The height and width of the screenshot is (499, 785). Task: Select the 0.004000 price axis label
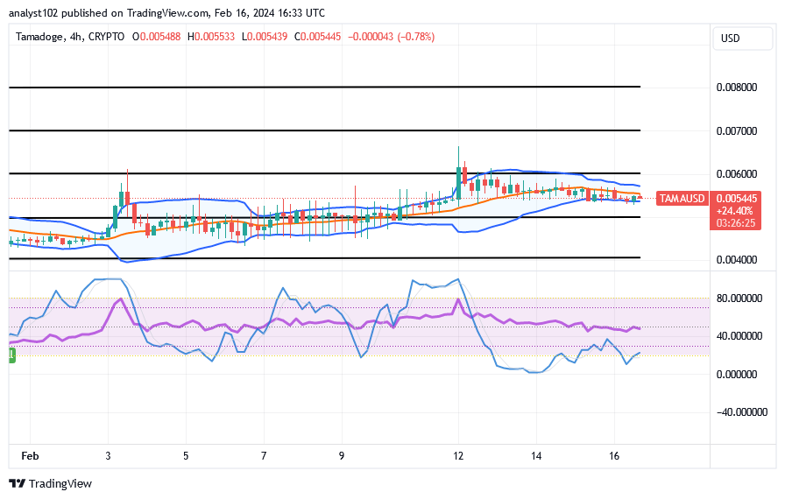pos(737,259)
